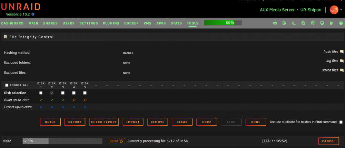345x148 pixels.
Task: Click the Disk 2 export status cross
Action: coord(52,107)
